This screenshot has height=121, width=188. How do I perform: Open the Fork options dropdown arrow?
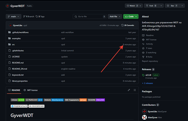point(161,6)
